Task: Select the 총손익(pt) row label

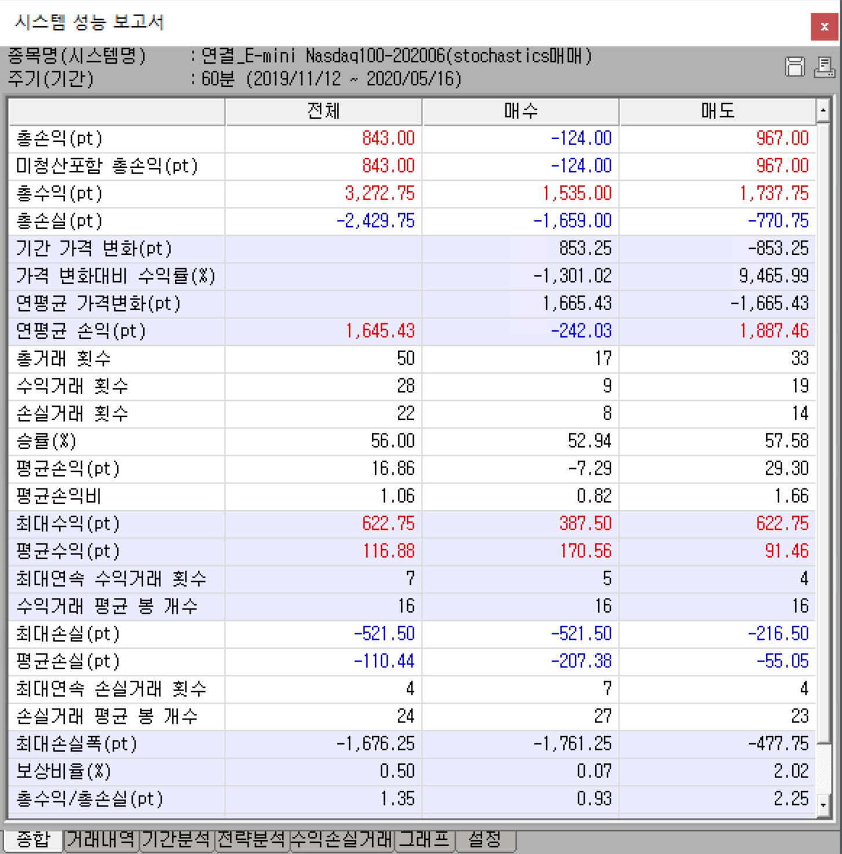Action: [60, 138]
